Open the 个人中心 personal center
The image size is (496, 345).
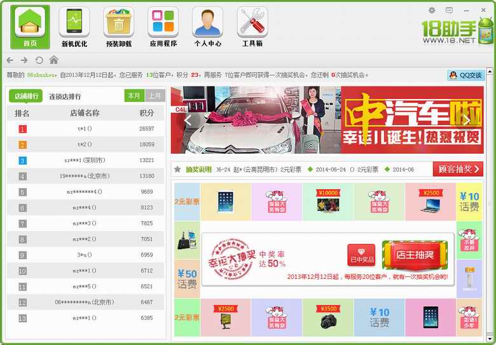(x=208, y=27)
